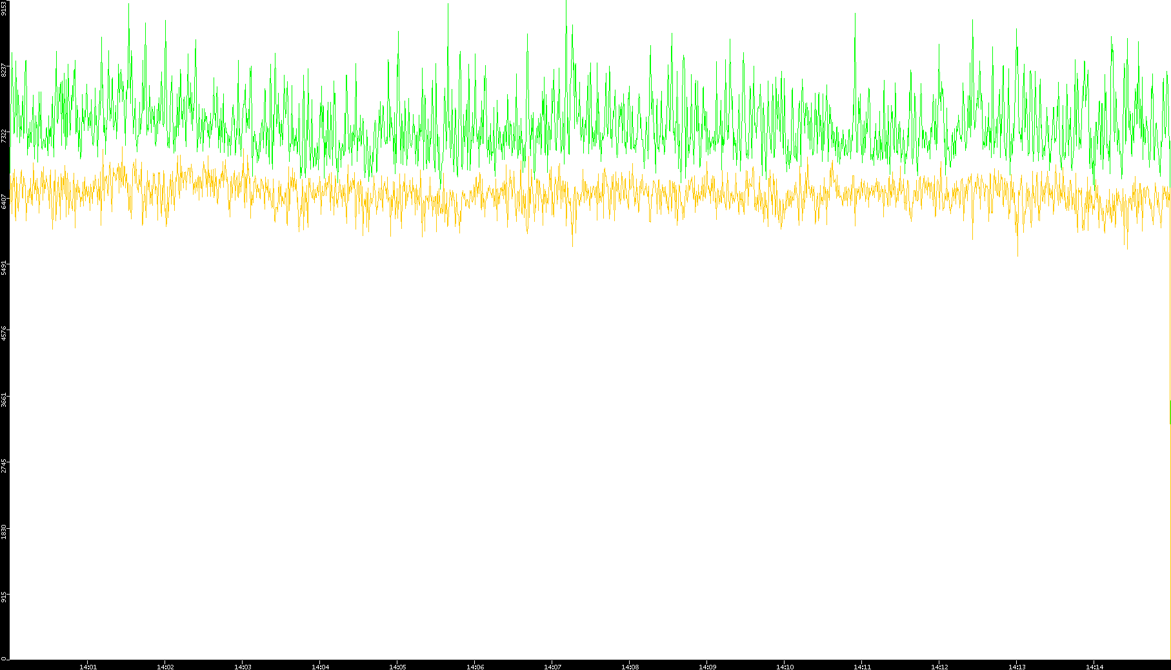
Task: Select the 14:06 time axis label
Action: tap(475, 667)
